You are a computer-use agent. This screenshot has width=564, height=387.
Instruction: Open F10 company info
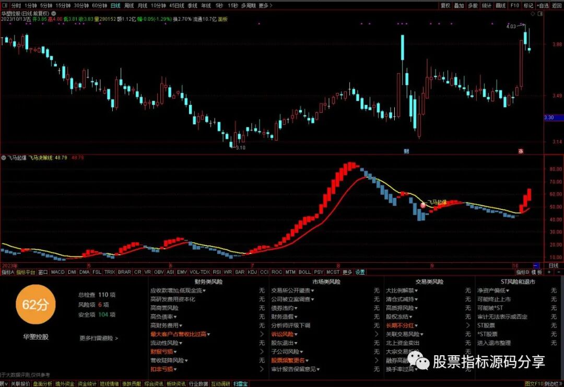(x=515, y=6)
